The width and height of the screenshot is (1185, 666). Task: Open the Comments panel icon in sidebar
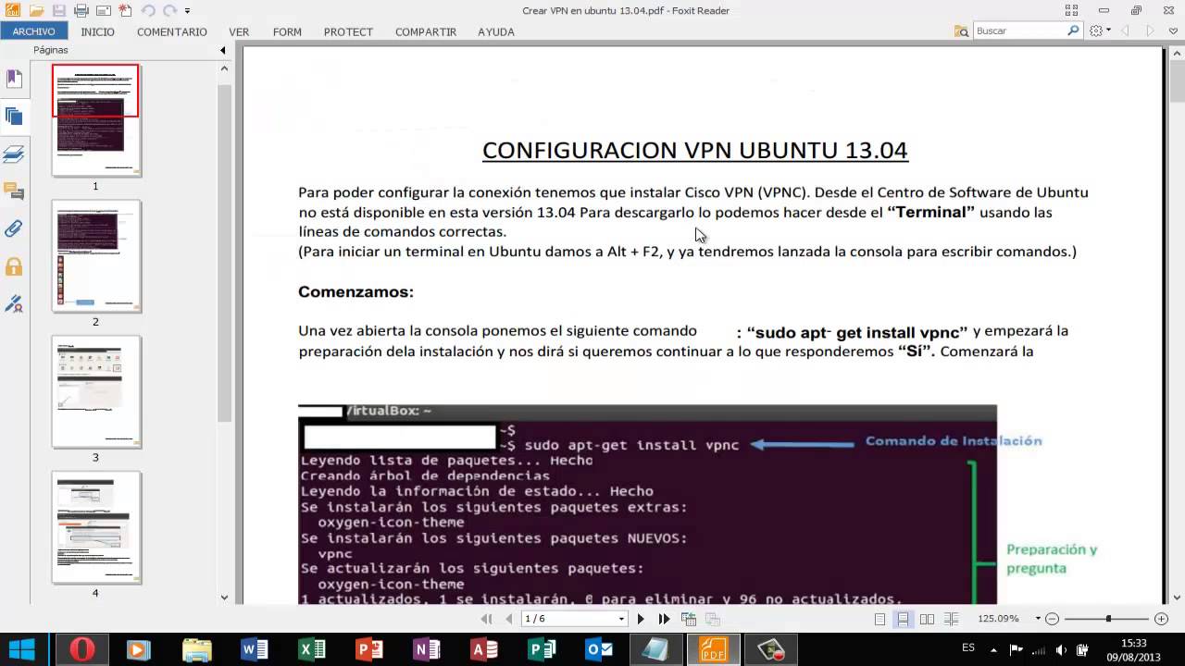[x=14, y=191]
